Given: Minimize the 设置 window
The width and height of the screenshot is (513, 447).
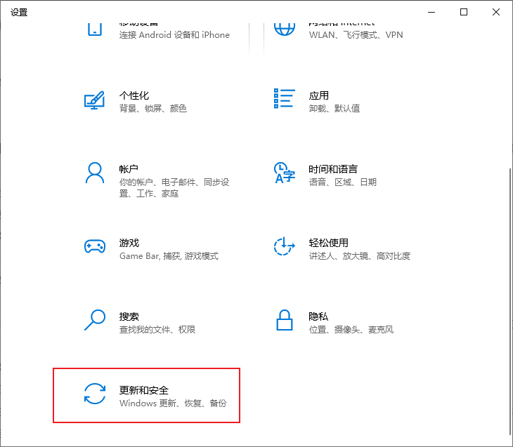Looking at the screenshot, I should (x=431, y=13).
